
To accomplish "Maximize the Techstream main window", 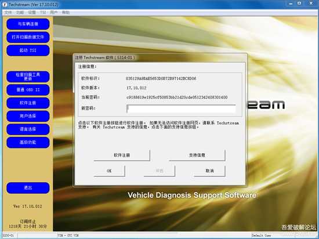I will point(299,3).
